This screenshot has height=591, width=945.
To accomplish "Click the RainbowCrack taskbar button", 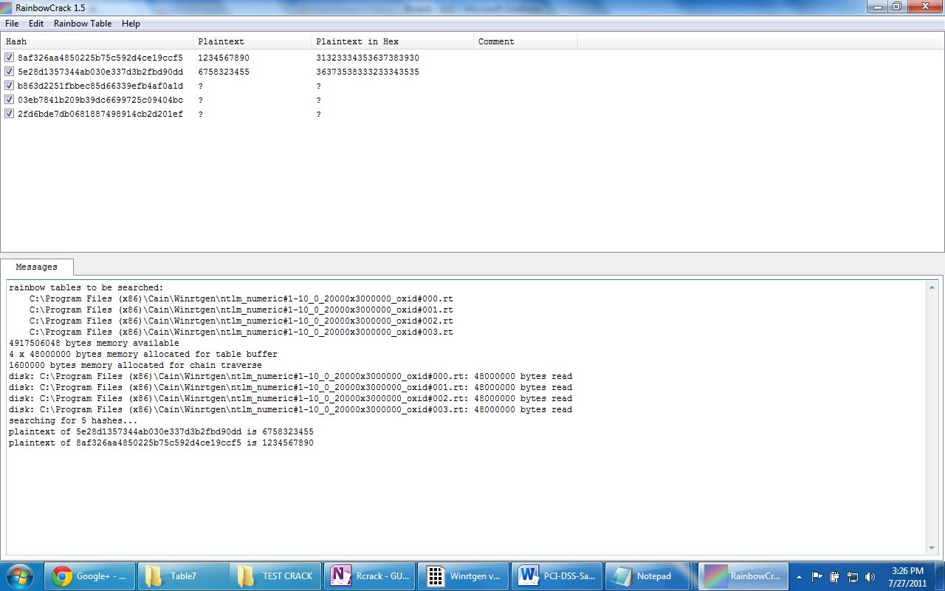I will [743, 575].
